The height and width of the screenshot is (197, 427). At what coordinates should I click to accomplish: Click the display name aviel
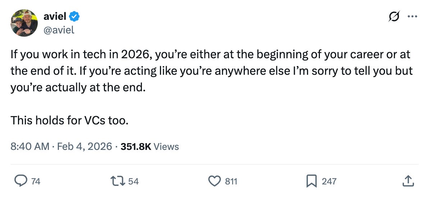click(x=55, y=16)
